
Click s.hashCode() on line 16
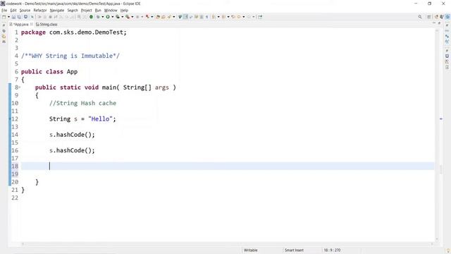point(72,150)
